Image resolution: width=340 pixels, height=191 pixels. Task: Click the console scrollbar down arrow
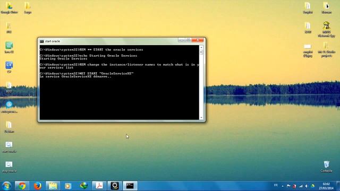pyautogui.click(x=201, y=118)
